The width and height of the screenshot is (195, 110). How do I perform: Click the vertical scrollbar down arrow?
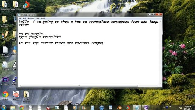(161, 83)
